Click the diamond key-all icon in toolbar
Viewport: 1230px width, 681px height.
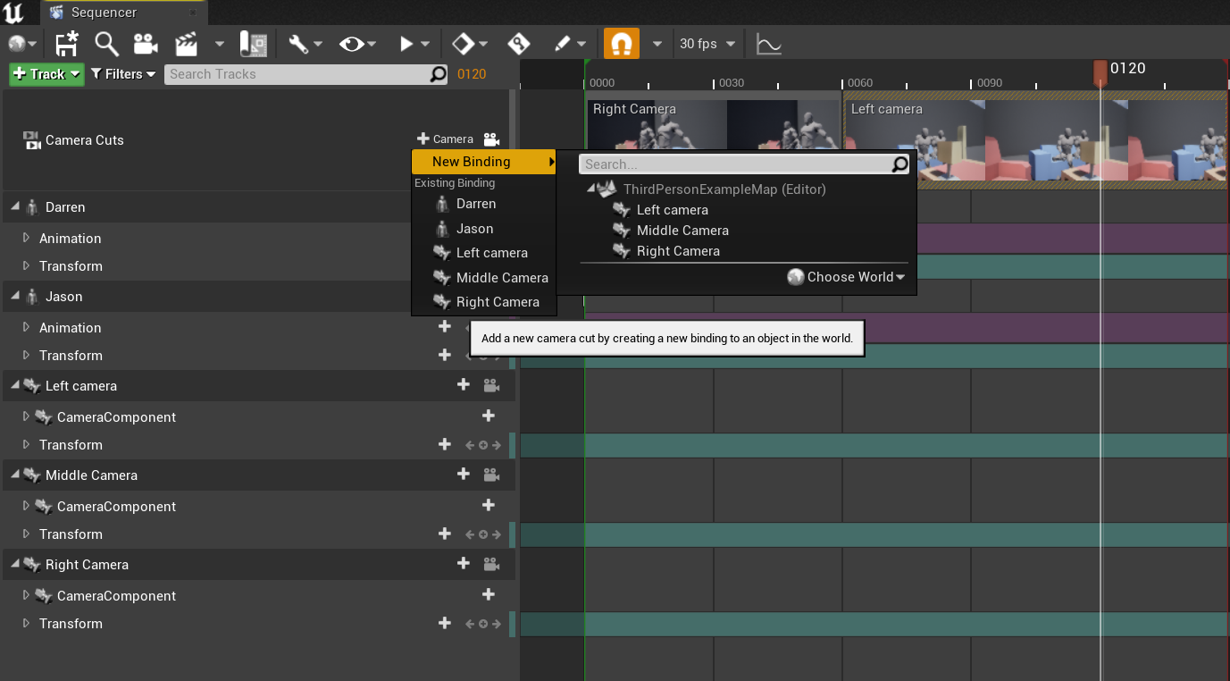coord(463,44)
